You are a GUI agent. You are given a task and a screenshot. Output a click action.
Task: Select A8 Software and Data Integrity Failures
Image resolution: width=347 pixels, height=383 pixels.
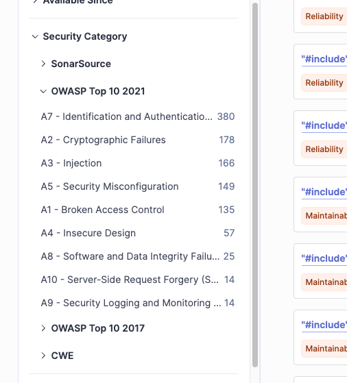[x=138, y=256]
